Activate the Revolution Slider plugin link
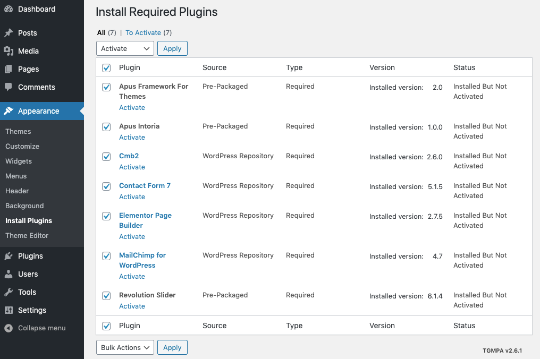 point(132,306)
